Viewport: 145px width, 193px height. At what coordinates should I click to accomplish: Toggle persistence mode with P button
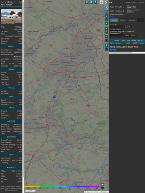coord(106,37)
